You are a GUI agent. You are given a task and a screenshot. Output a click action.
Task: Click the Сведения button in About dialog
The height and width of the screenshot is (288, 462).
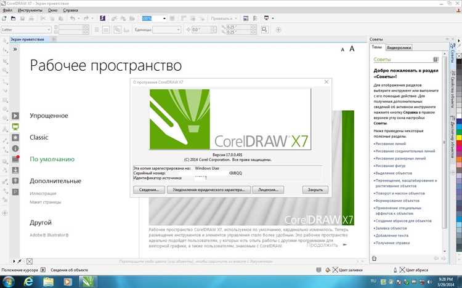[149, 190]
